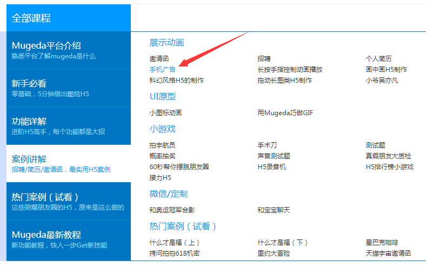Open the 手机广告 course link

[163, 70]
